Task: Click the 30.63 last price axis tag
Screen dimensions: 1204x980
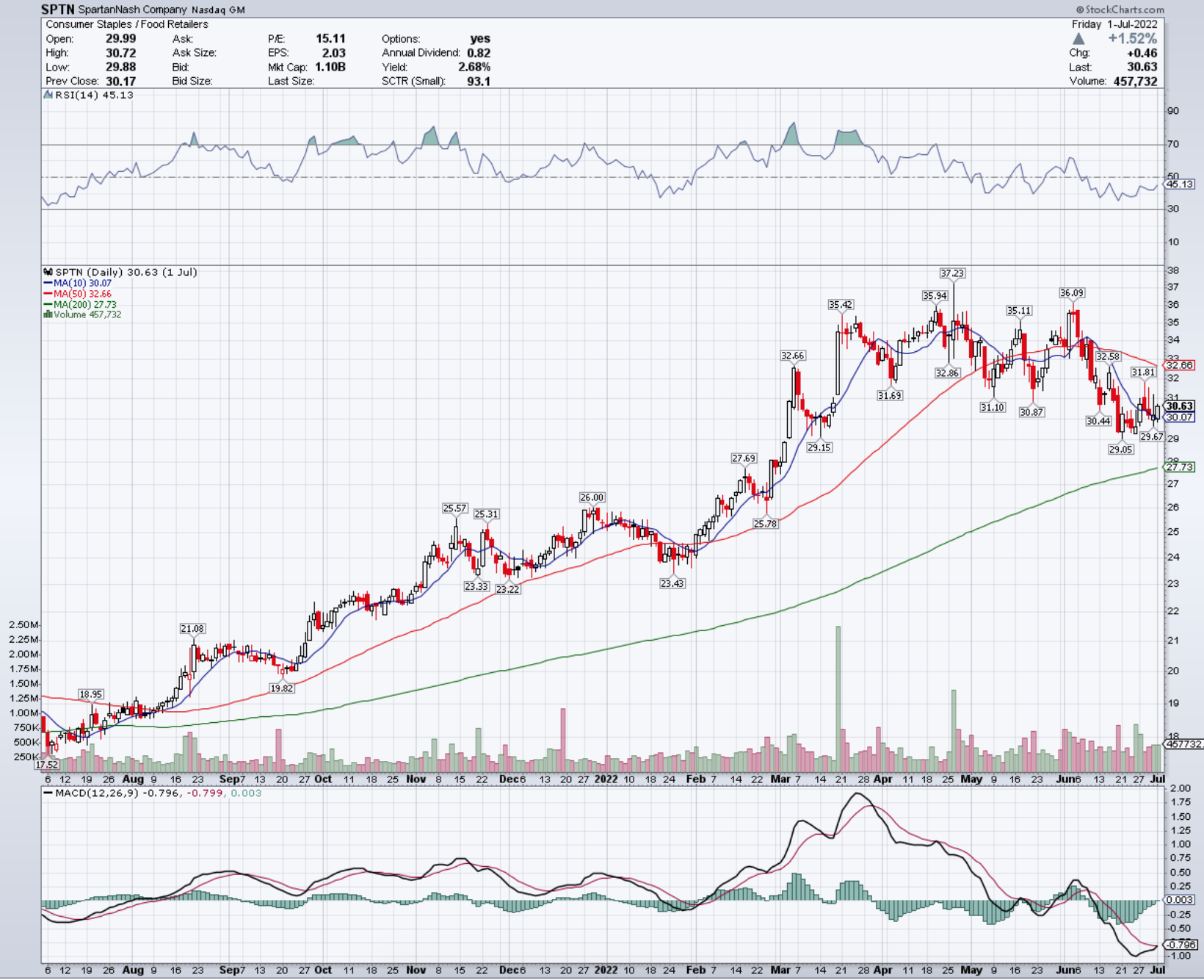Action: click(x=1180, y=406)
